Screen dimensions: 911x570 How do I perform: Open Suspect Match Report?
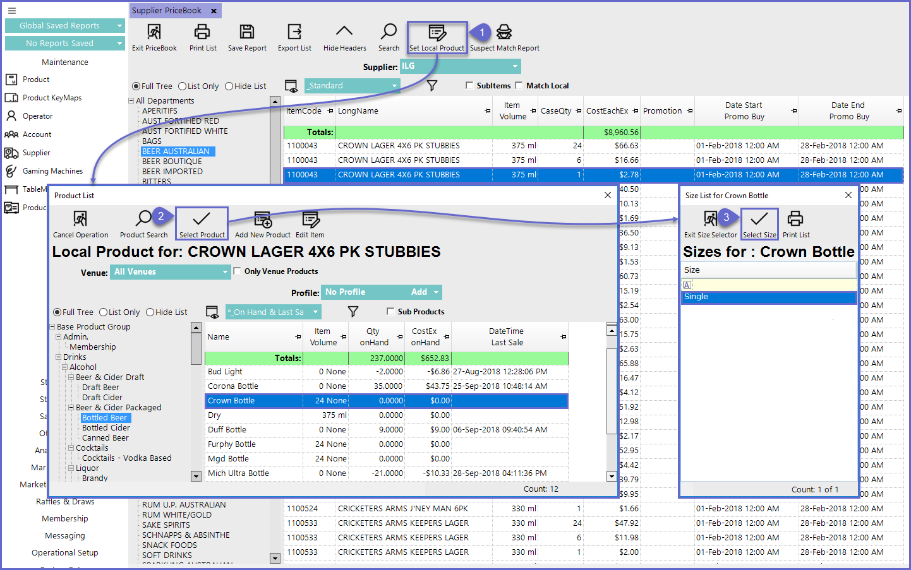click(504, 32)
